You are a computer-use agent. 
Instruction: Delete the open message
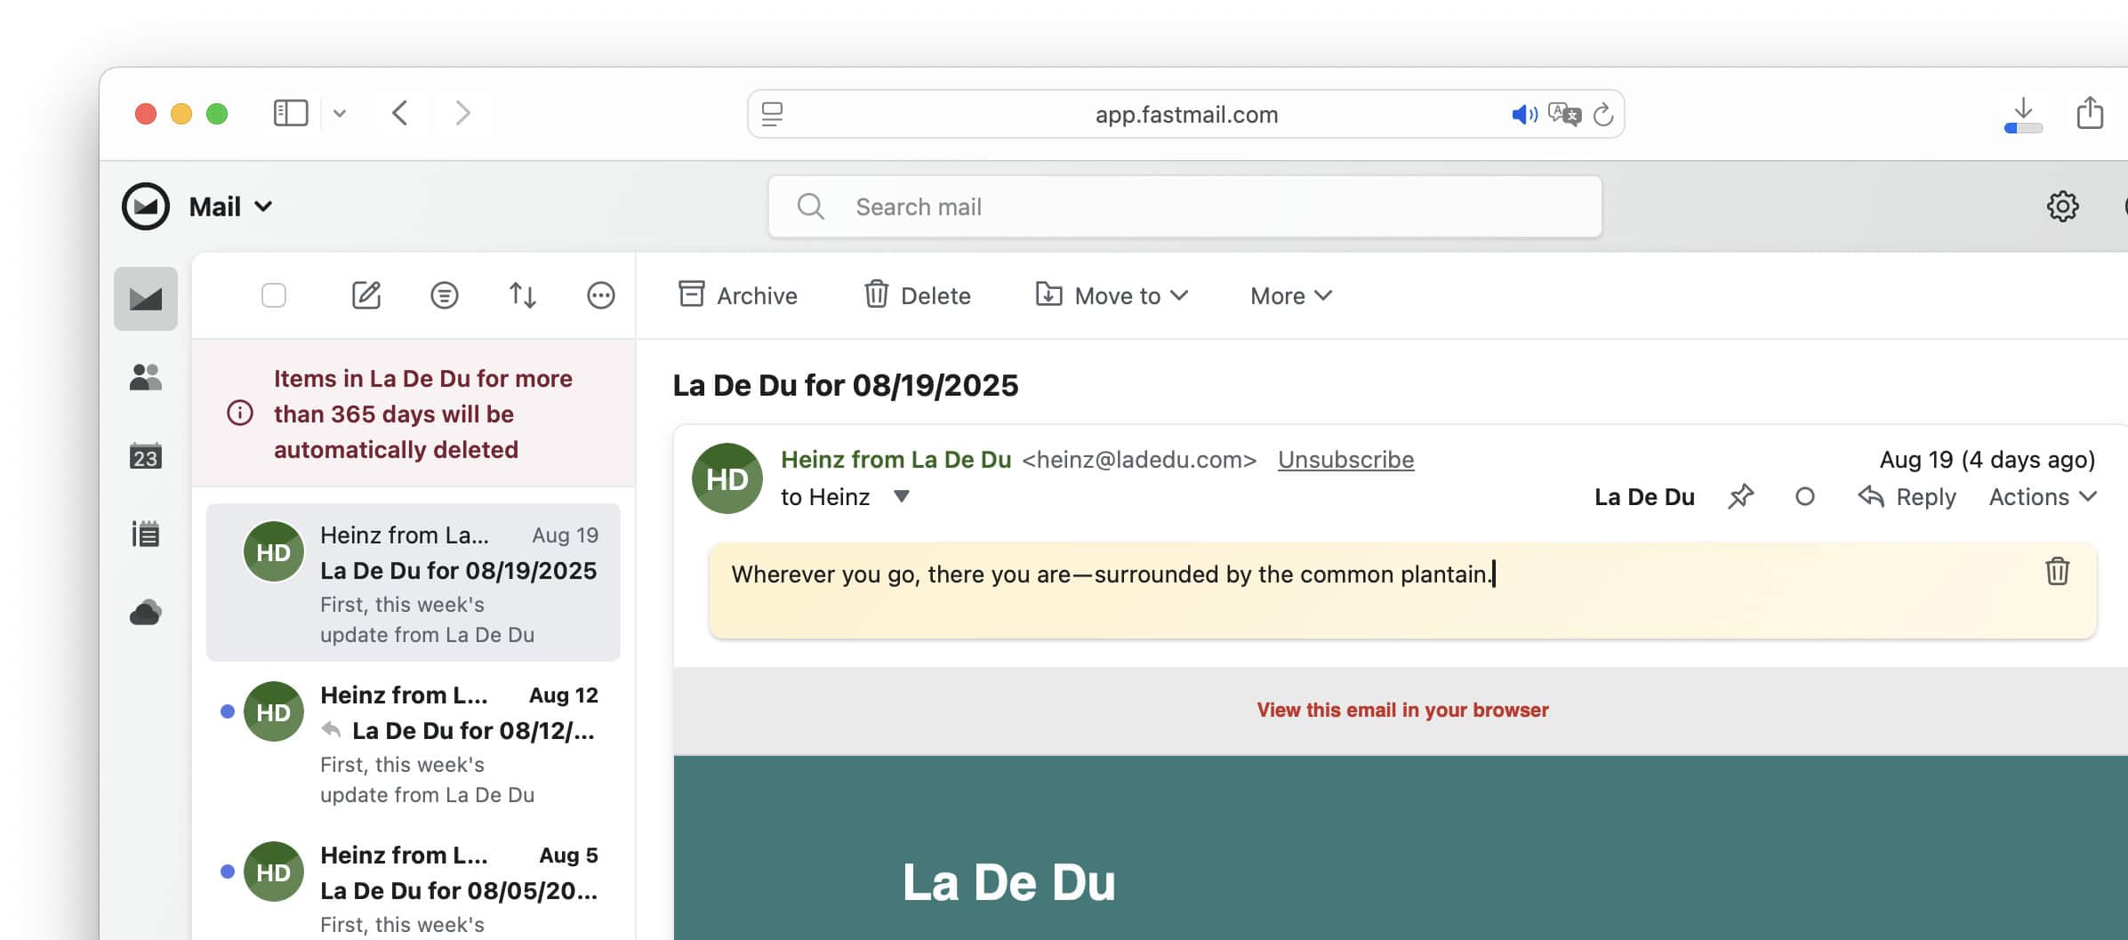pyautogui.click(x=917, y=295)
